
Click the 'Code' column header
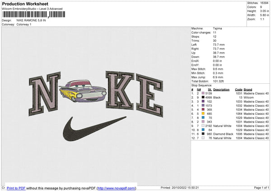point(238,90)
